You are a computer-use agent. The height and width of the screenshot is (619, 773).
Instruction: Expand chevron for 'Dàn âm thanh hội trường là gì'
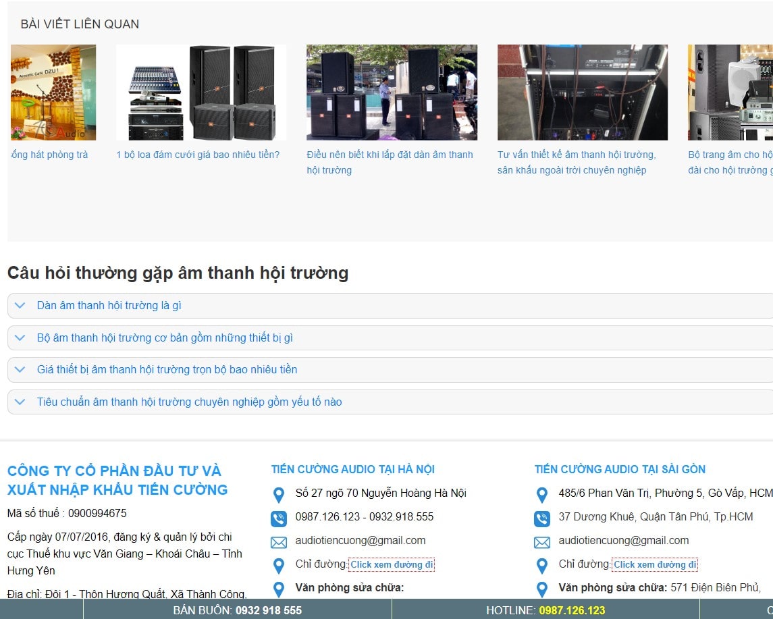(20, 306)
